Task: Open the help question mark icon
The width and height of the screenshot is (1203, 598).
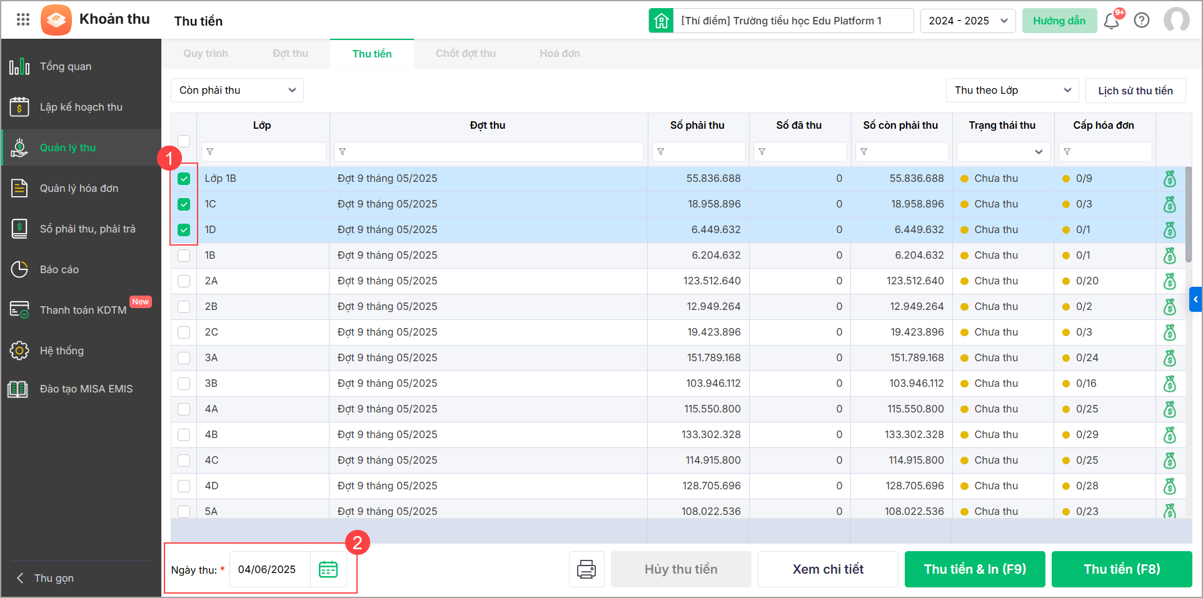Action: (x=1142, y=21)
